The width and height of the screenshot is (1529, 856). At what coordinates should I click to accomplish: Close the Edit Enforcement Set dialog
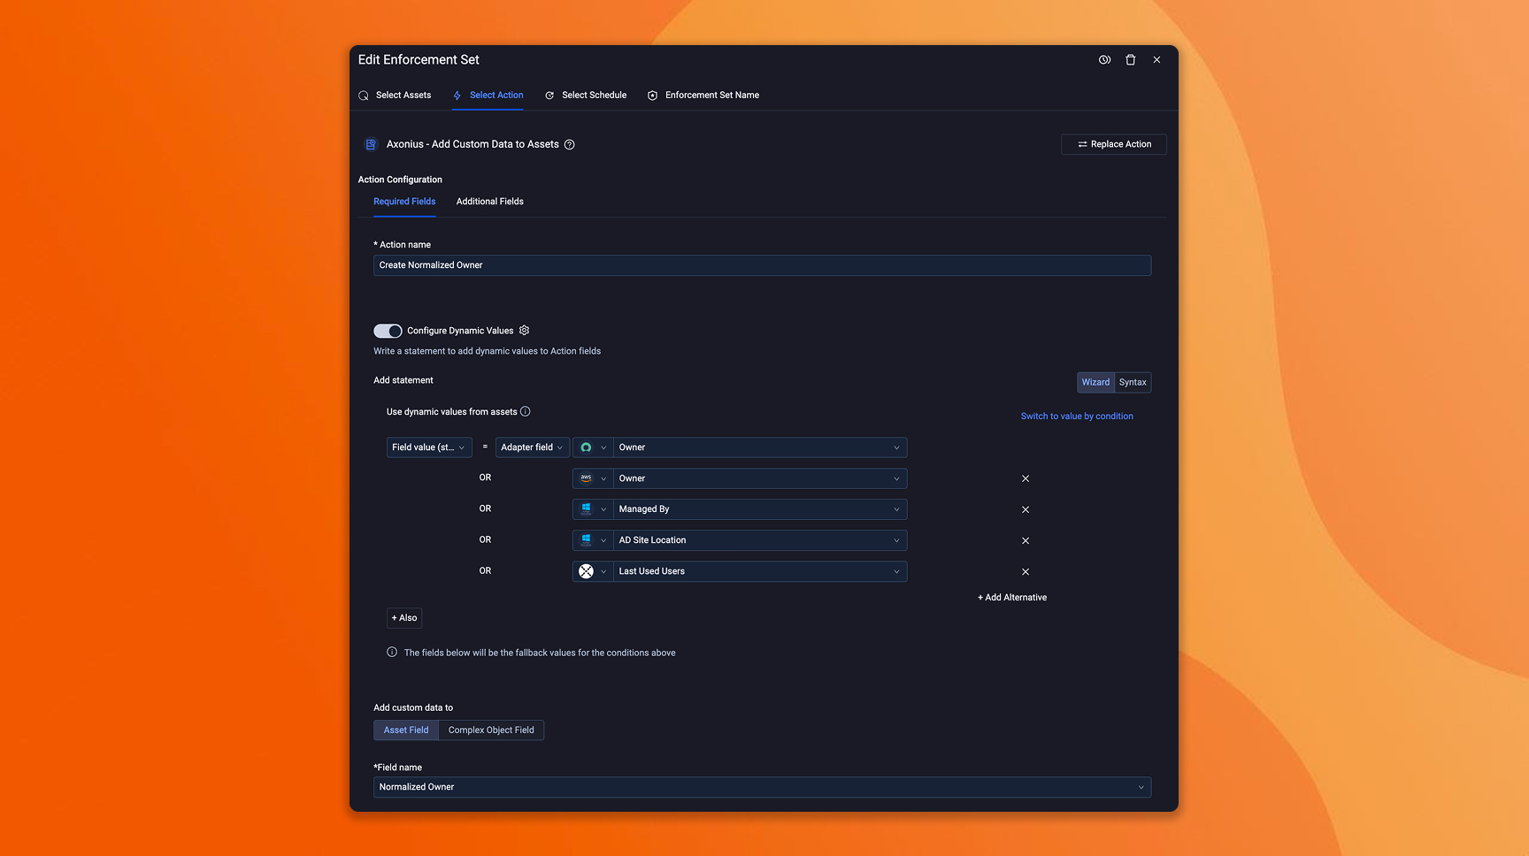point(1156,60)
